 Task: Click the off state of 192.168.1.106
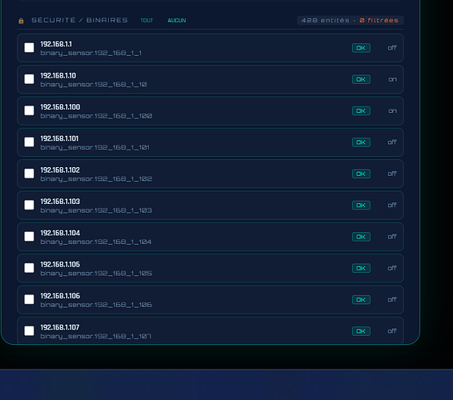tap(392, 299)
